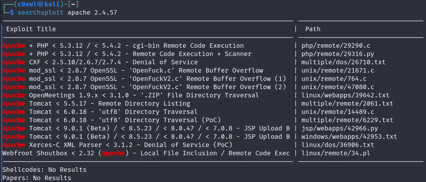Click the username c0xwl in the prompt
The image size is (426, 182).
click(x=26, y=4)
